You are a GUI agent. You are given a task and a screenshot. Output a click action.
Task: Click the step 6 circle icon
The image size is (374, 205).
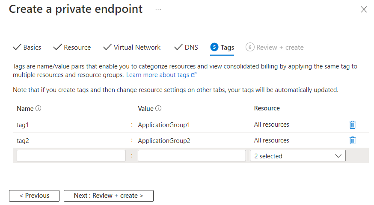coord(250,47)
